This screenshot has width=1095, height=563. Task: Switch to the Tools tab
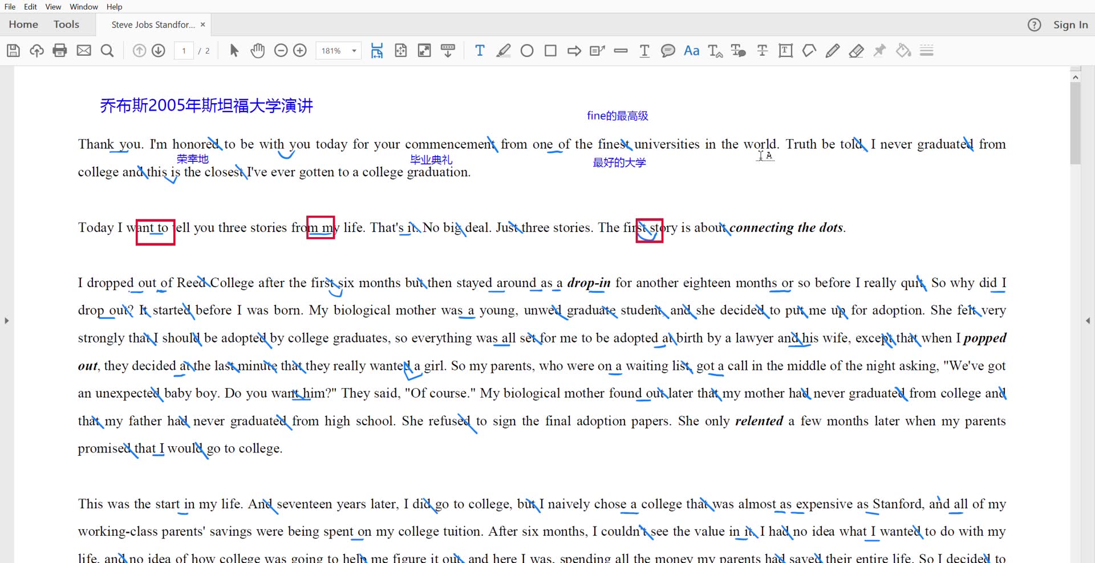pyautogui.click(x=66, y=25)
